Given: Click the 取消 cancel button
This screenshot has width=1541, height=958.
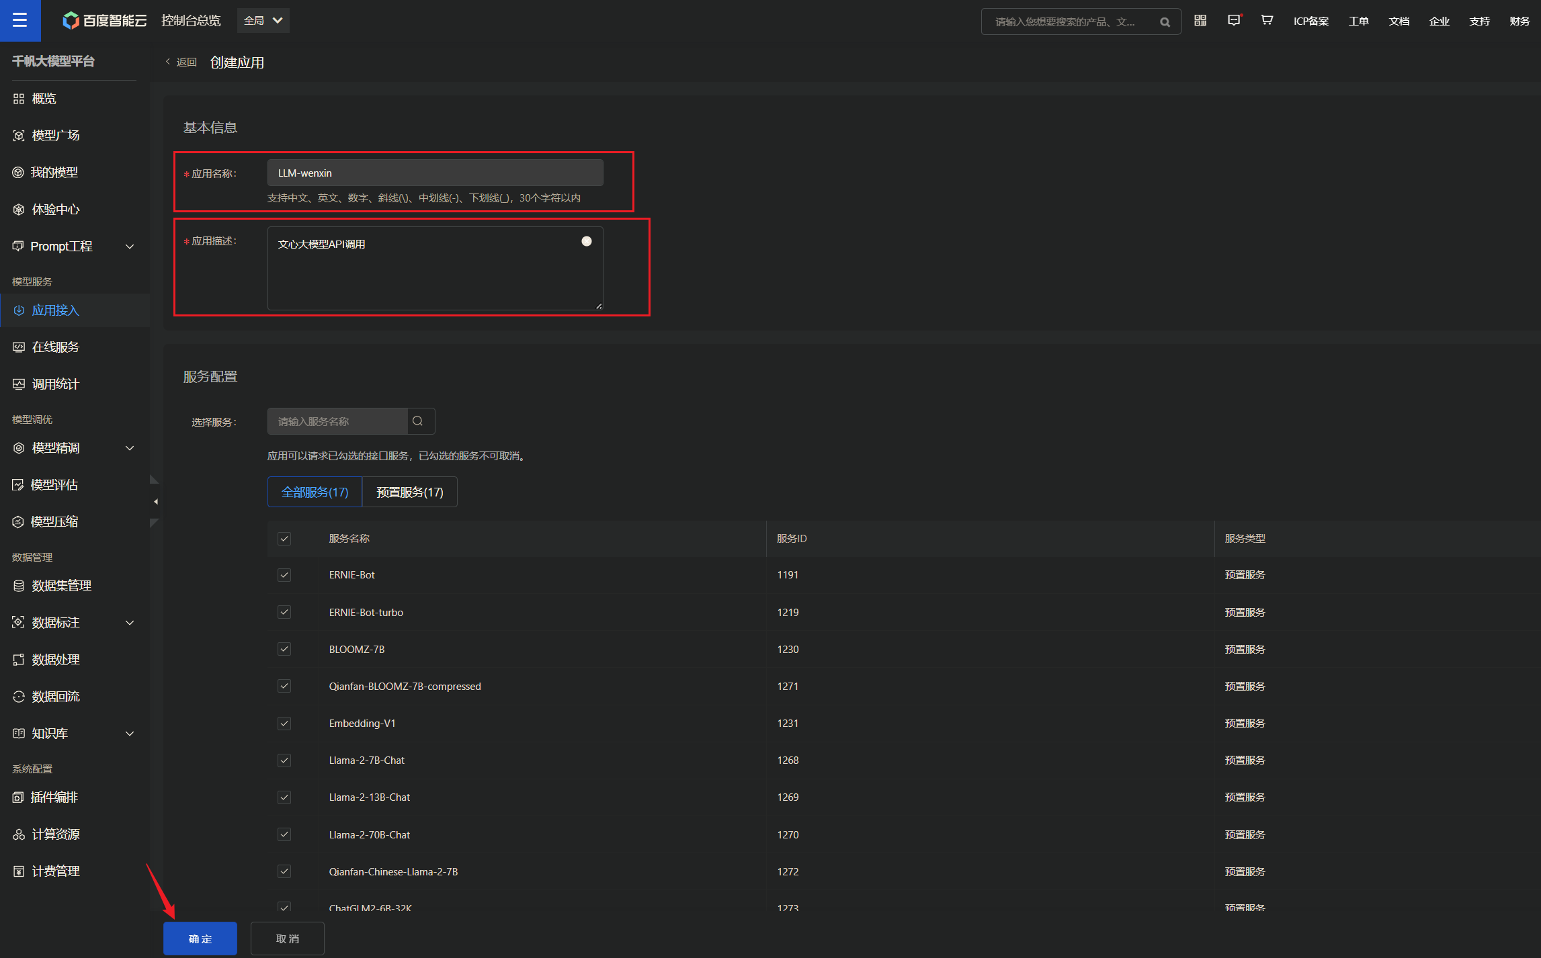Looking at the screenshot, I should pos(288,939).
